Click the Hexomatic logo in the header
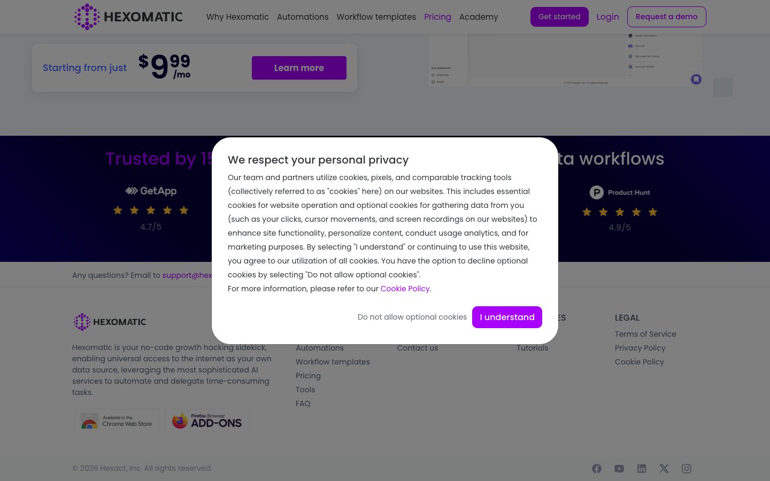Screen dimensions: 770x481 tap(128, 17)
